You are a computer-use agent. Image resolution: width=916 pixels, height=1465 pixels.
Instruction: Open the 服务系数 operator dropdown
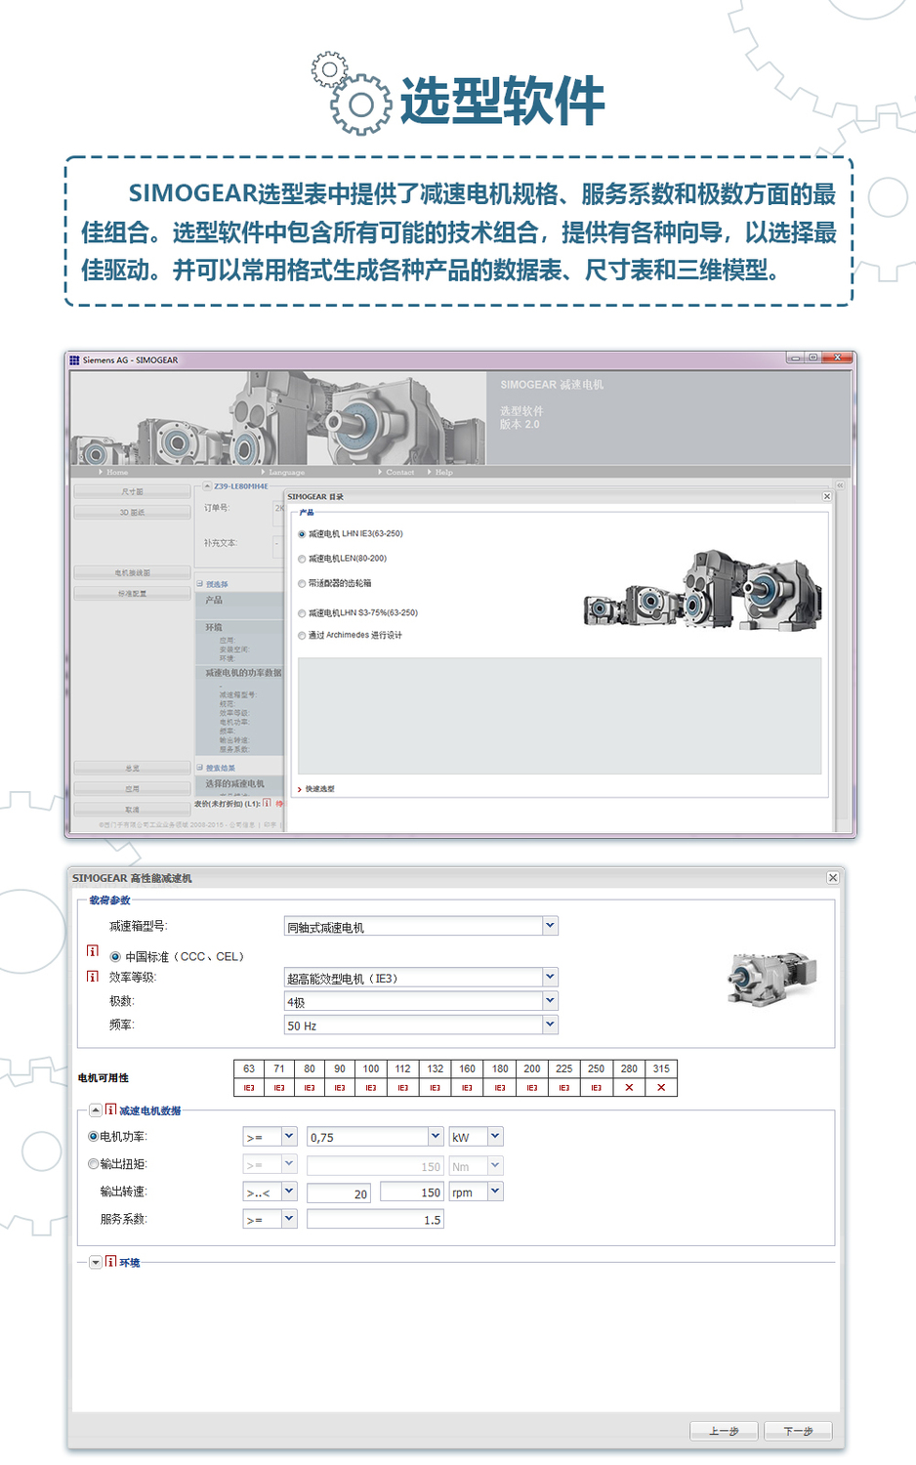pos(289,1219)
